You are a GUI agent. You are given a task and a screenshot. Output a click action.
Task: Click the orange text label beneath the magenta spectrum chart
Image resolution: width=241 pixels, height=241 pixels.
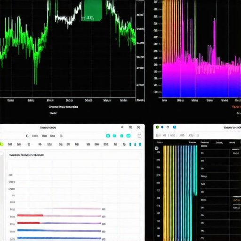236,107
